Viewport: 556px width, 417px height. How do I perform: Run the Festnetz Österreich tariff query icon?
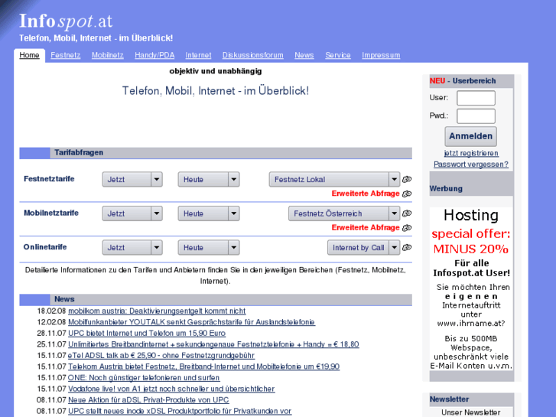coord(407,213)
